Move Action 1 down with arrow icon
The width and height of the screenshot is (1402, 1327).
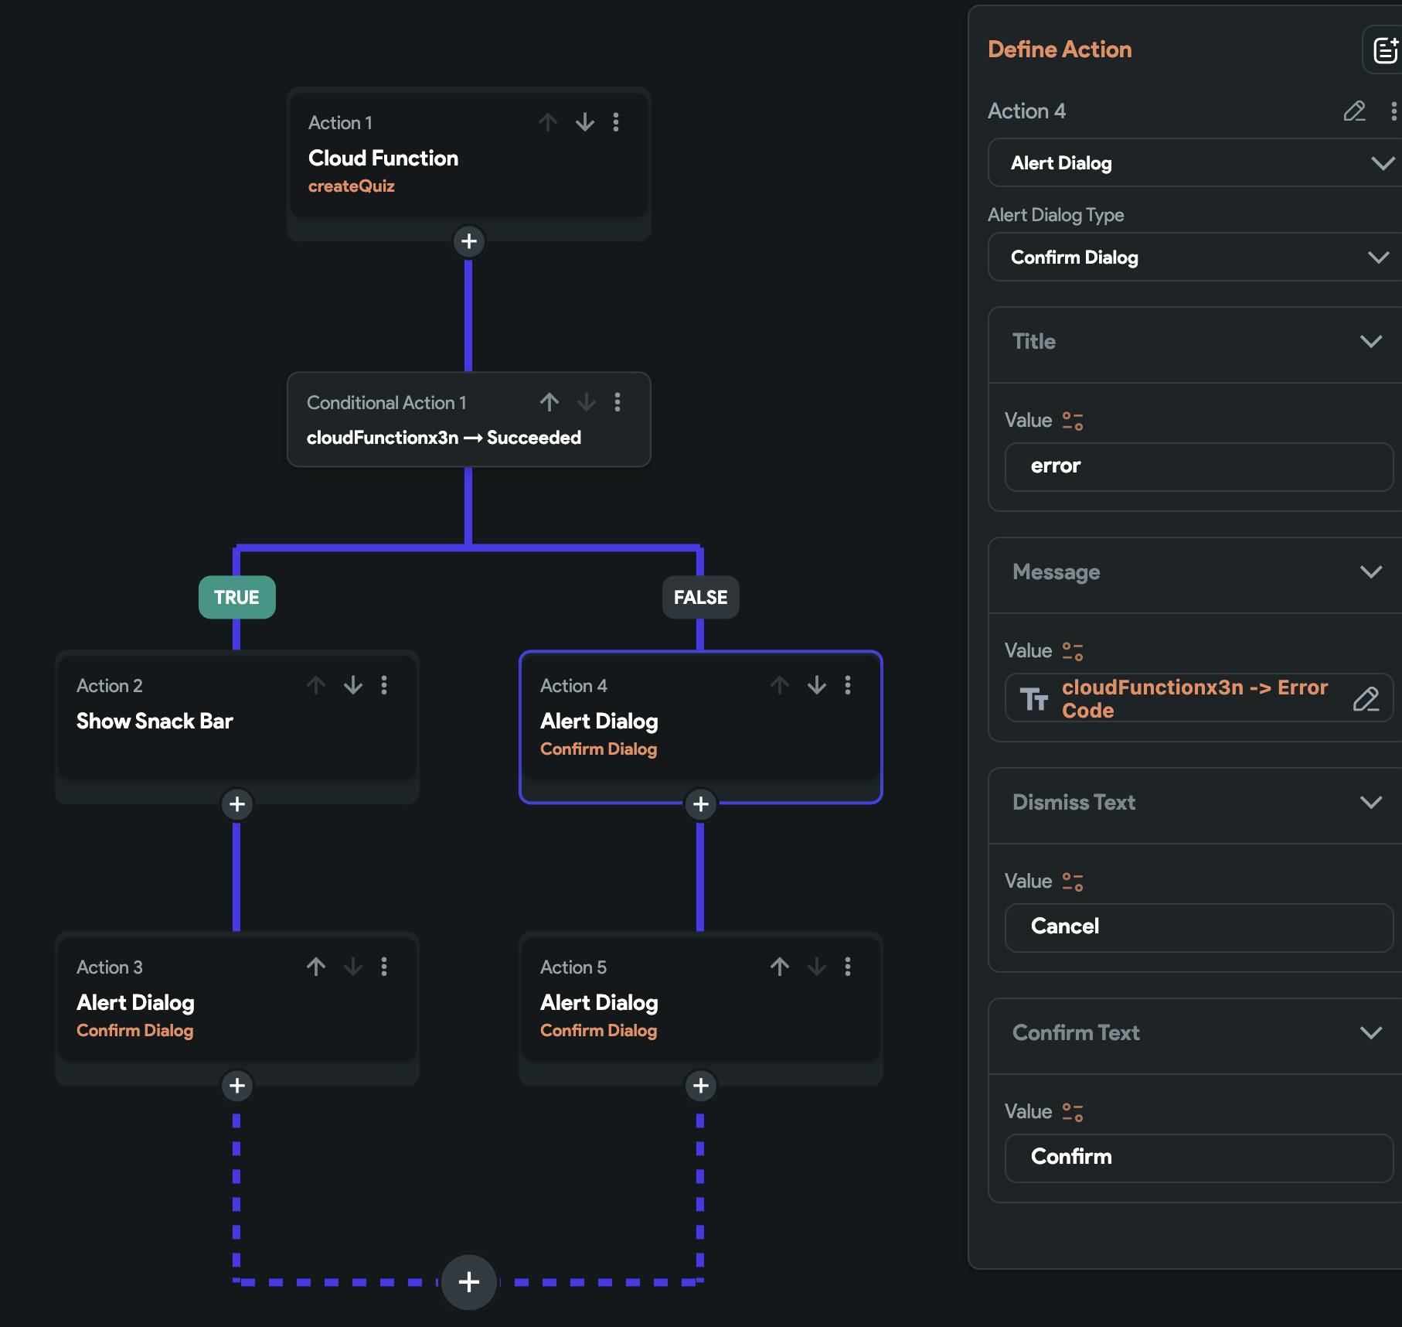[585, 122]
